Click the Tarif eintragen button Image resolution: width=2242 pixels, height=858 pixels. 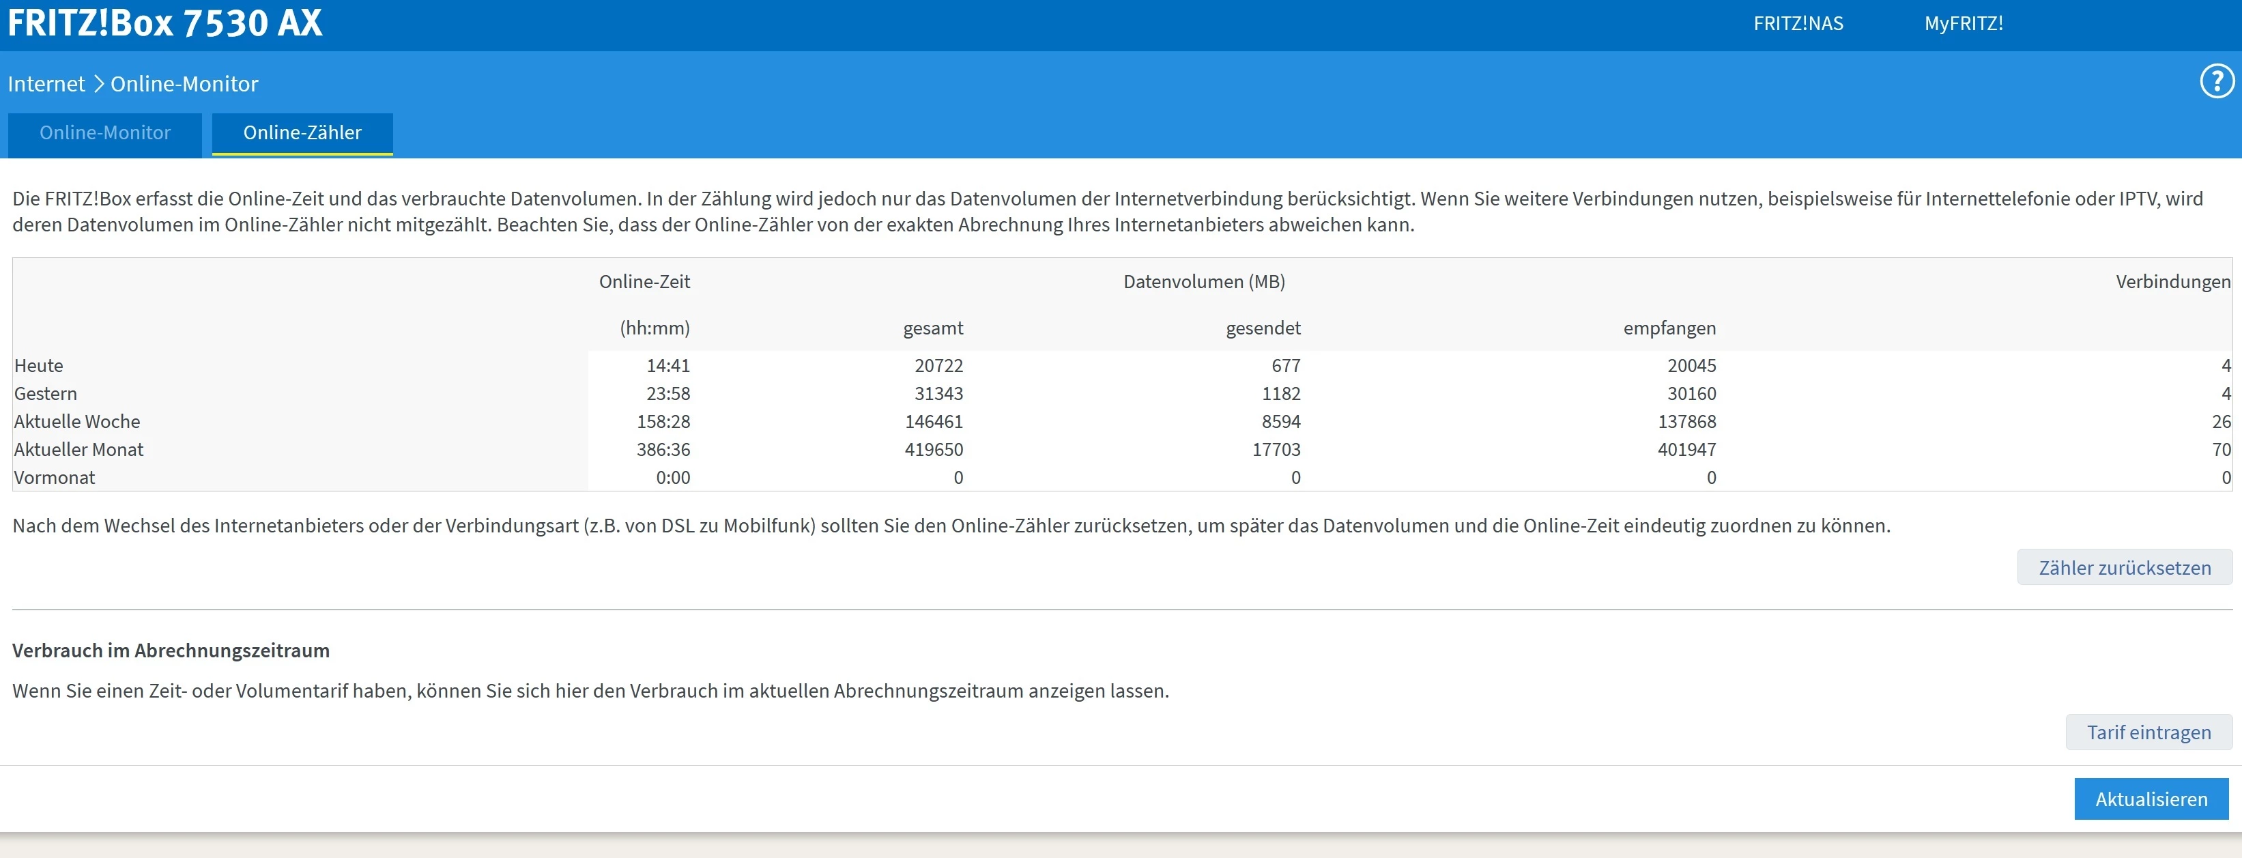2148,732
